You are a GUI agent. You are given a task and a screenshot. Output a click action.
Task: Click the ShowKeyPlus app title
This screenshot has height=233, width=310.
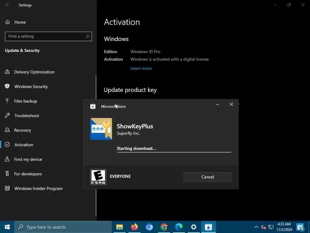135,126
